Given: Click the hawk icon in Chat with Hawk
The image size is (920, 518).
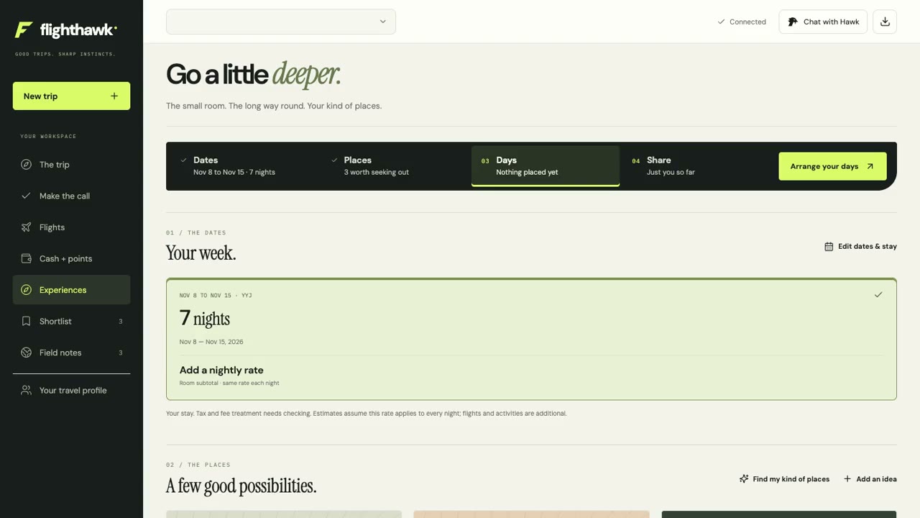Looking at the screenshot, I should (x=793, y=22).
